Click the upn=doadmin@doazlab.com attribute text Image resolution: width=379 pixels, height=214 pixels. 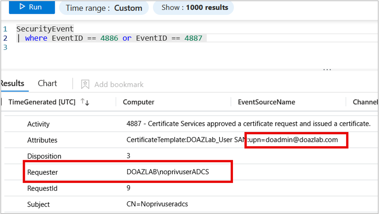293,140
